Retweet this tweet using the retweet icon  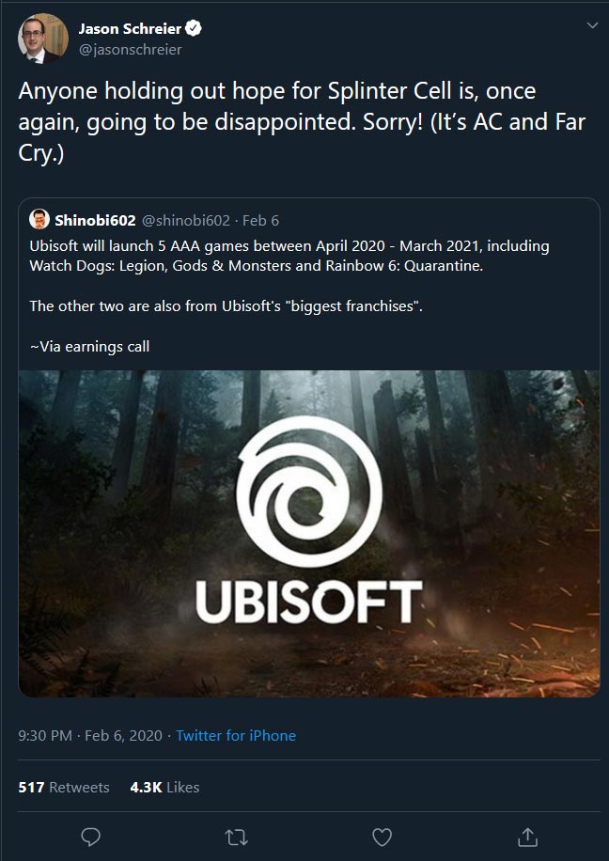point(237,835)
